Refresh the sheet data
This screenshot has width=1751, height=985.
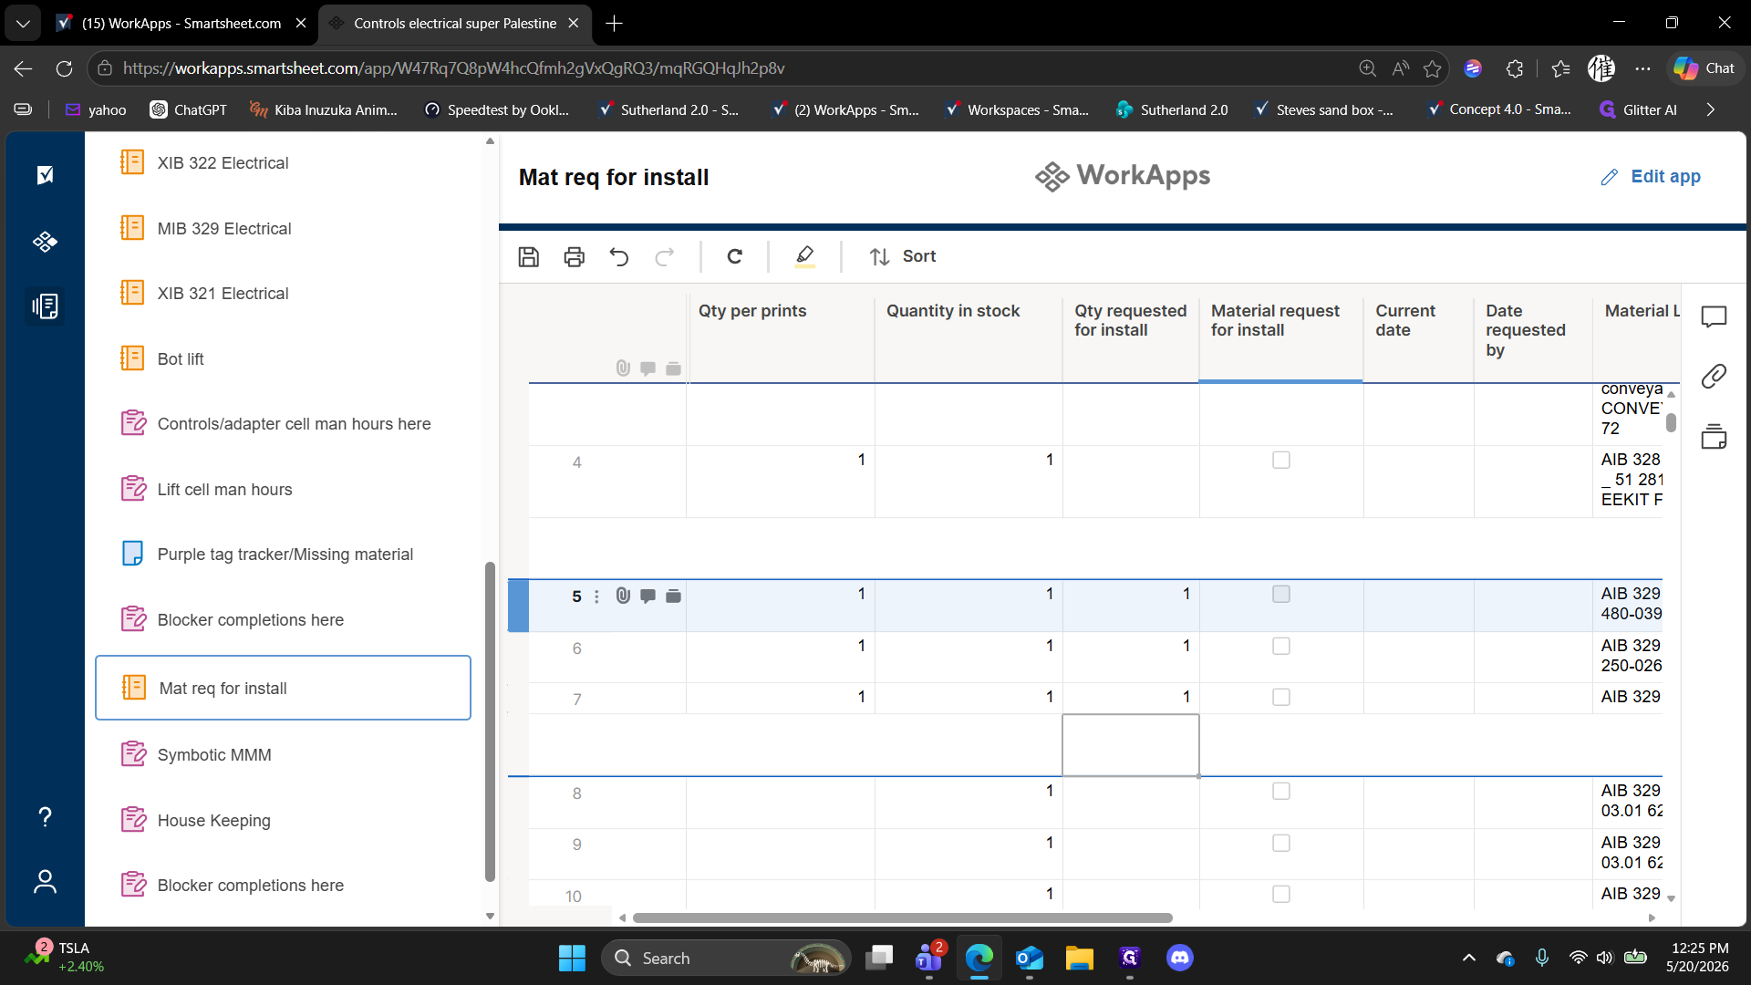(x=735, y=257)
